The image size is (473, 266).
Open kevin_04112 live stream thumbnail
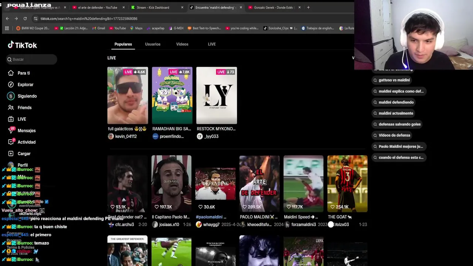pos(127,95)
